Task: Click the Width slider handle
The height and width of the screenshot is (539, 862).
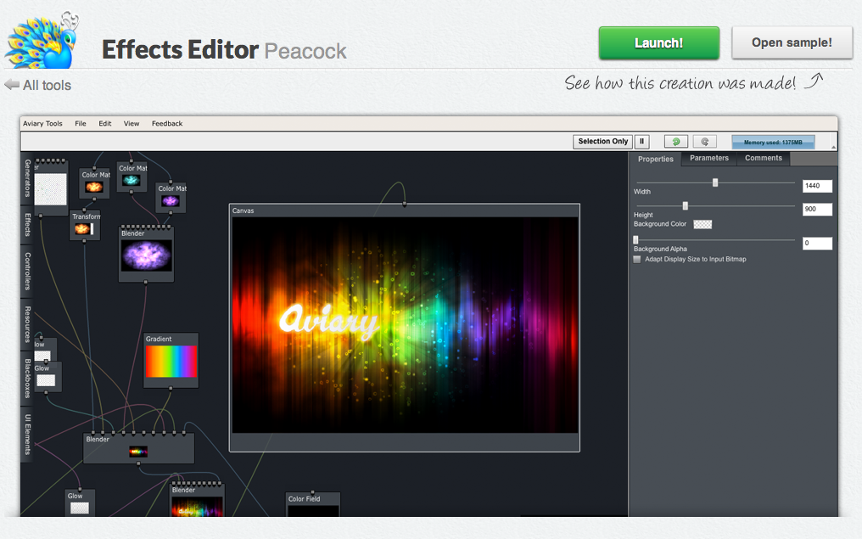Action: click(715, 182)
